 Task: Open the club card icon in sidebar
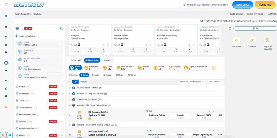6,52
